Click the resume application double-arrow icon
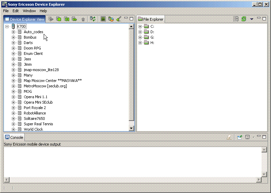Image resolution: width=271 pixels, height=193 pixels. click(74, 19)
